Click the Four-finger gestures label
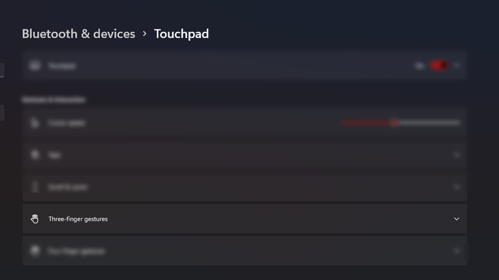The width and height of the screenshot is (499, 280). point(77,251)
